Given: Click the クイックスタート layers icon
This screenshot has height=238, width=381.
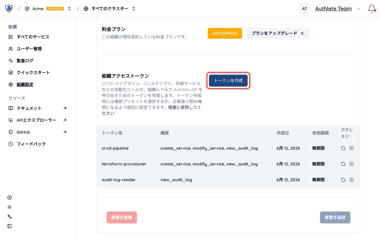Looking at the screenshot, I should click(x=11, y=73).
